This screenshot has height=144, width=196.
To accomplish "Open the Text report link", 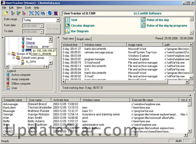I will (74, 20).
